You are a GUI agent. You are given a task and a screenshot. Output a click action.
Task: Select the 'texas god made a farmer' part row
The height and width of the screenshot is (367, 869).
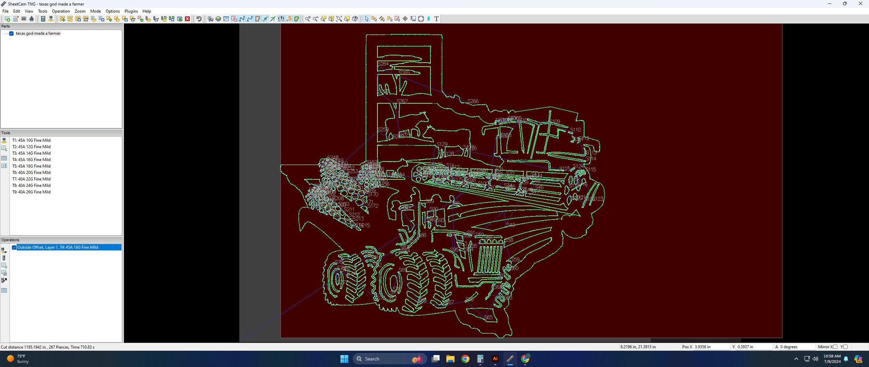(x=38, y=33)
